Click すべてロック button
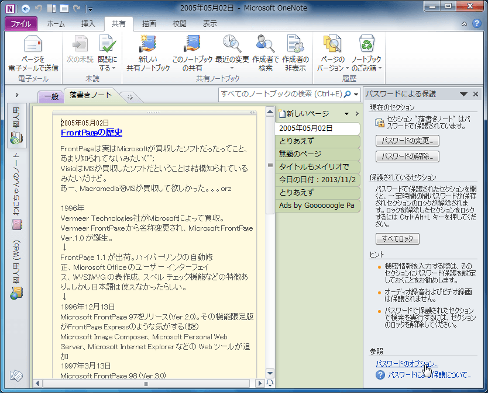The width and height of the screenshot is (488, 393). coord(397,239)
